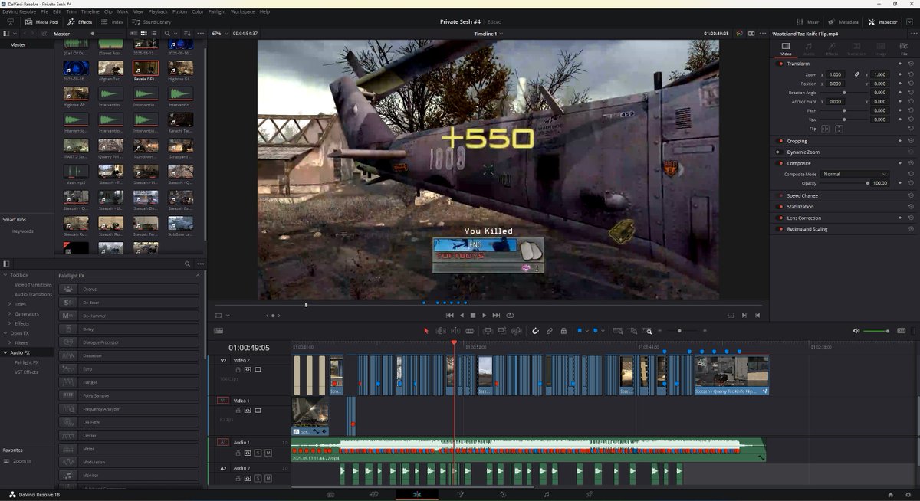This screenshot has height=501, width=920.
Task: Select the Favela GFli clip thumbnail
Action: [146, 67]
